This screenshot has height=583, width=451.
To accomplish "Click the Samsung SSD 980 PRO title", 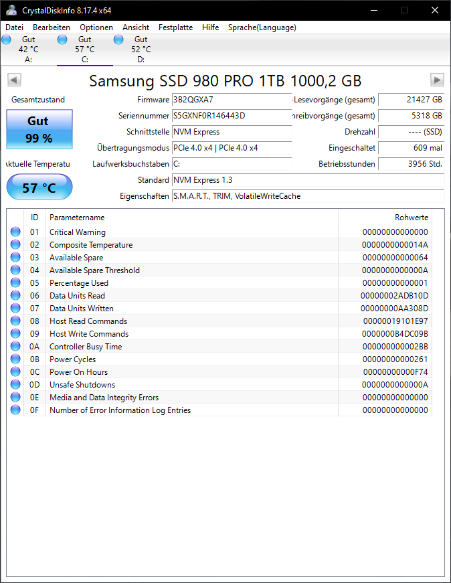I will [225, 81].
